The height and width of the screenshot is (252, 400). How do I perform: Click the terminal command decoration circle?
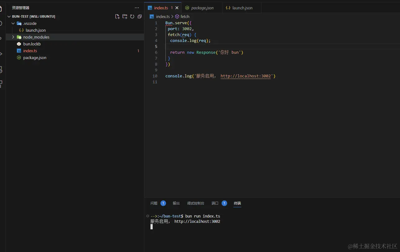click(147, 216)
